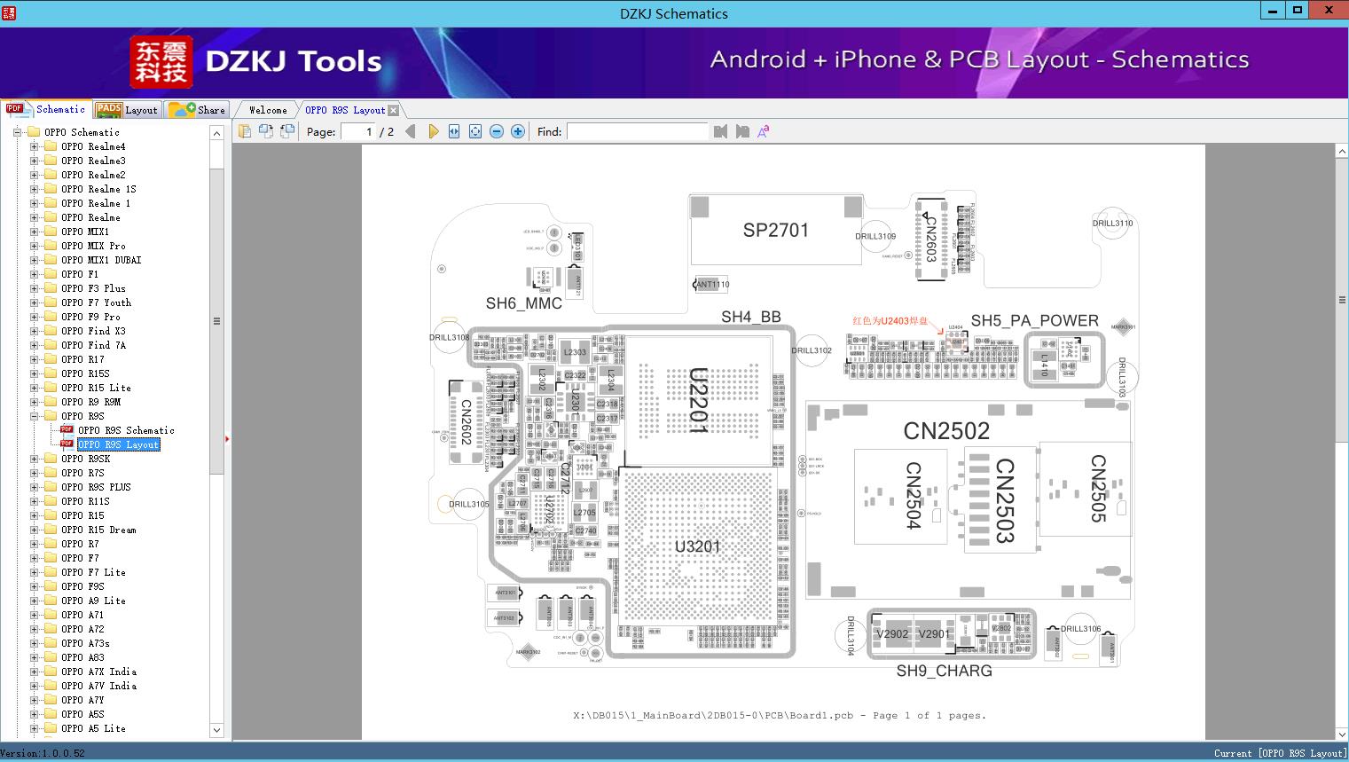Click the fit page icon
The width and height of the screenshot is (1349, 762).
tap(475, 131)
